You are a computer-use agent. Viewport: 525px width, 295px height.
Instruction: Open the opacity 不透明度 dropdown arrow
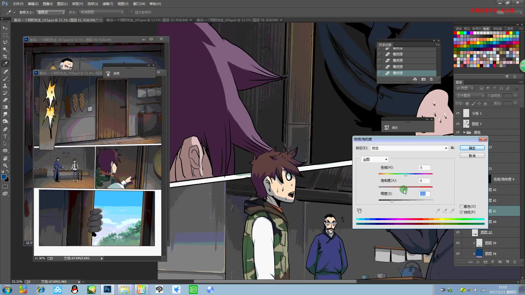pos(515,96)
